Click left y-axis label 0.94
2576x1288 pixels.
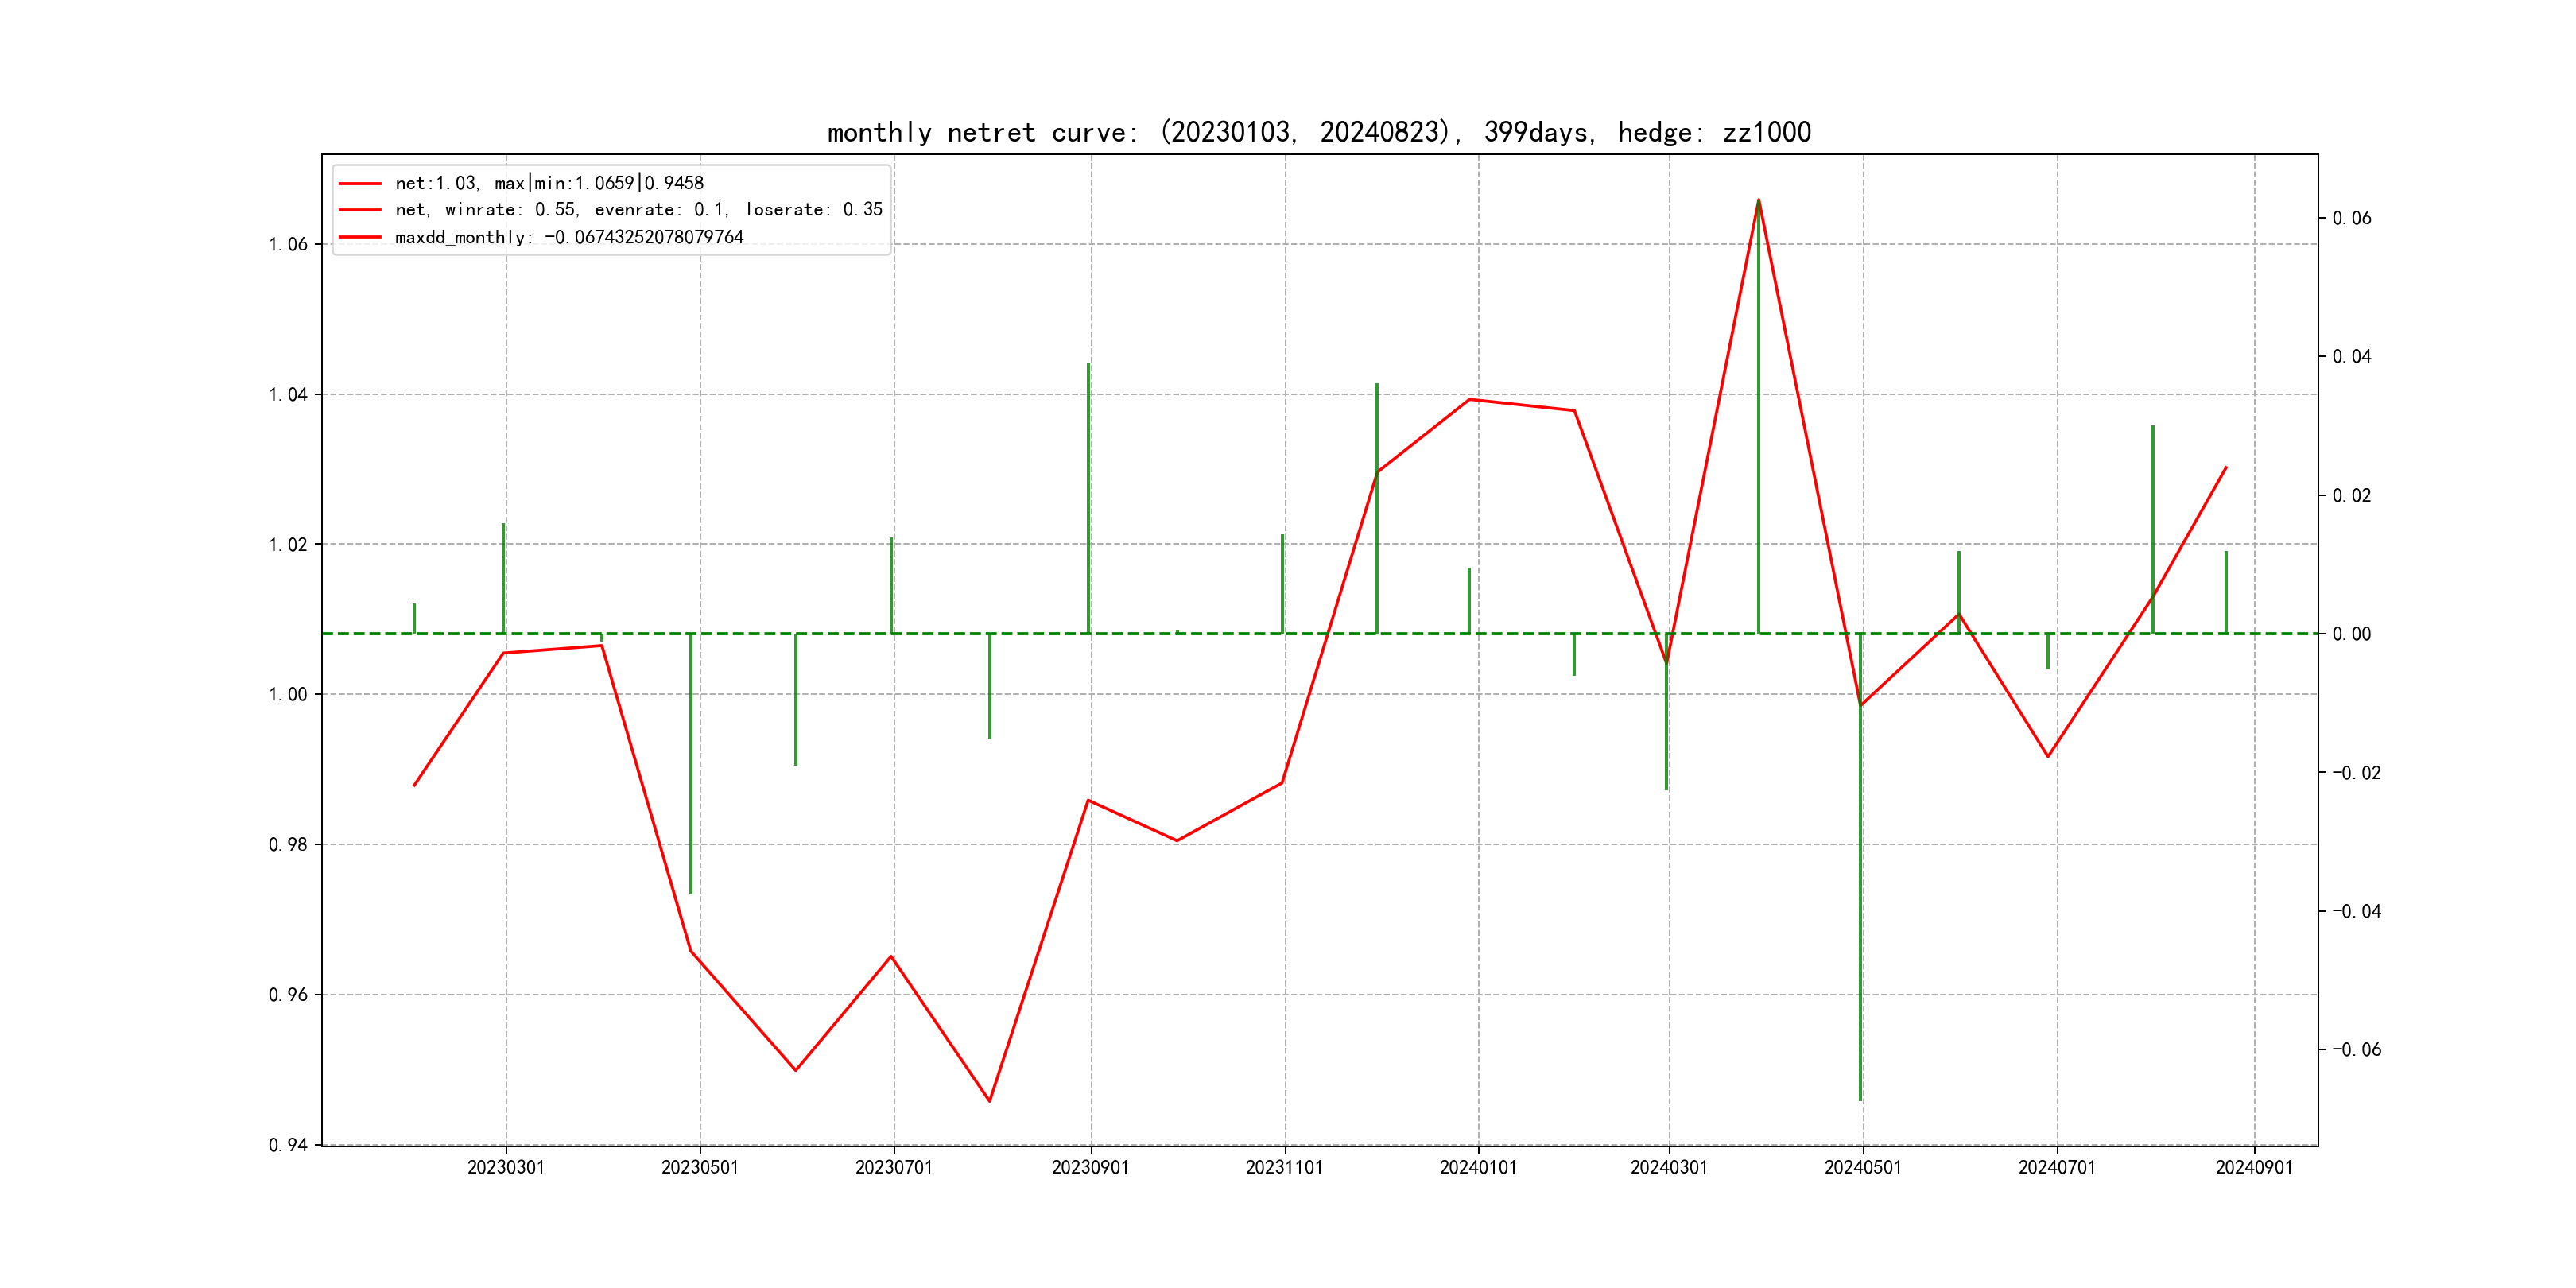point(288,1145)
